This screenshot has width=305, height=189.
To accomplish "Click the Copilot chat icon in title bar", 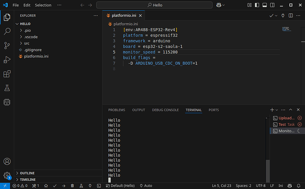I will point(219,5).
